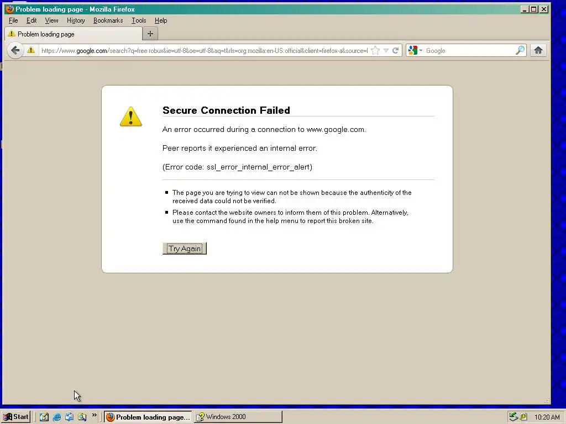
Task: Click the Try Again button
Action: point(185,248)
